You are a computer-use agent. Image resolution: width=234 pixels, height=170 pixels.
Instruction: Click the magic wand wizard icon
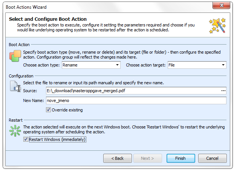(x=217, y=25)
